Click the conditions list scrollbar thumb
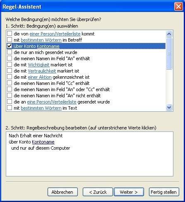The width and height of the screenshot is (185, 202). 169,54
